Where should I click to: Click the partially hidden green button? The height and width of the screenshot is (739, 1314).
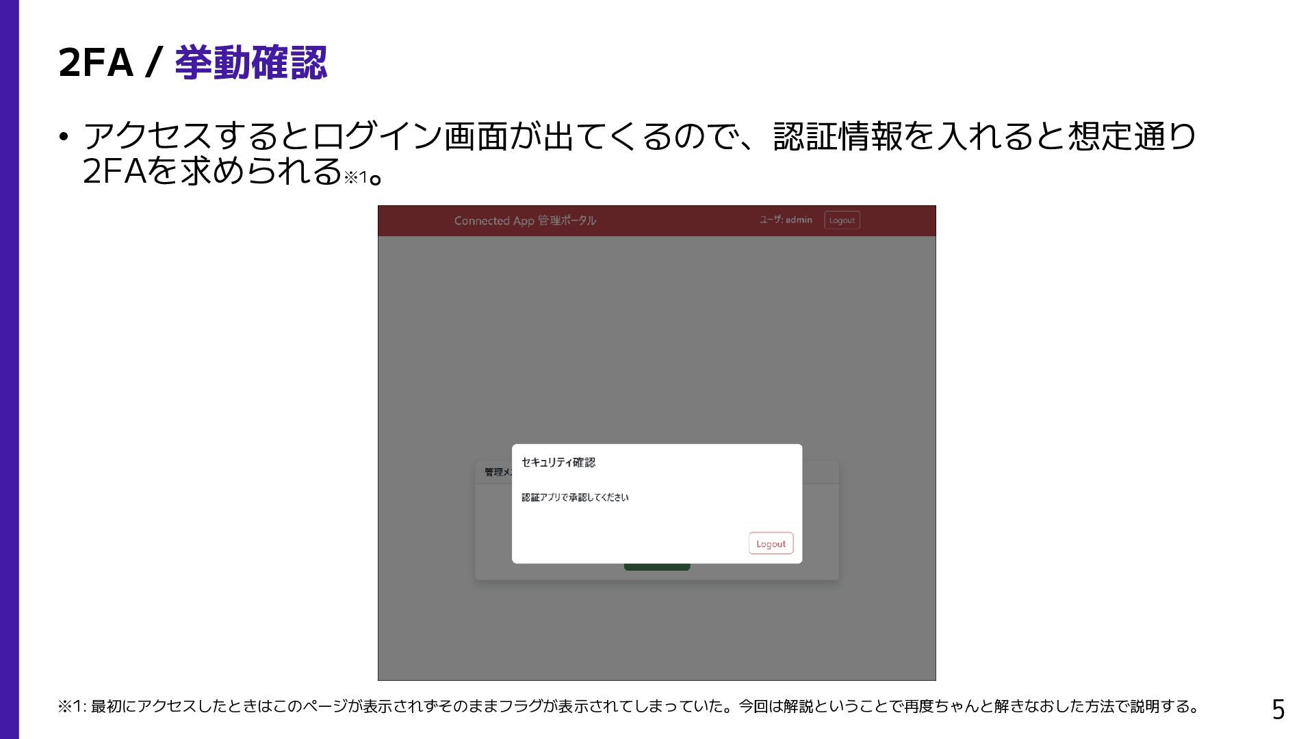click(657, 567)
